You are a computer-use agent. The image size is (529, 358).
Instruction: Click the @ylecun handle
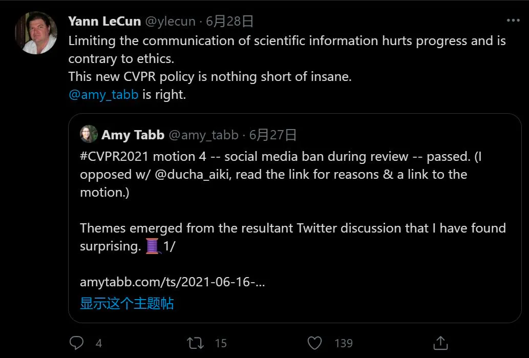171,21
